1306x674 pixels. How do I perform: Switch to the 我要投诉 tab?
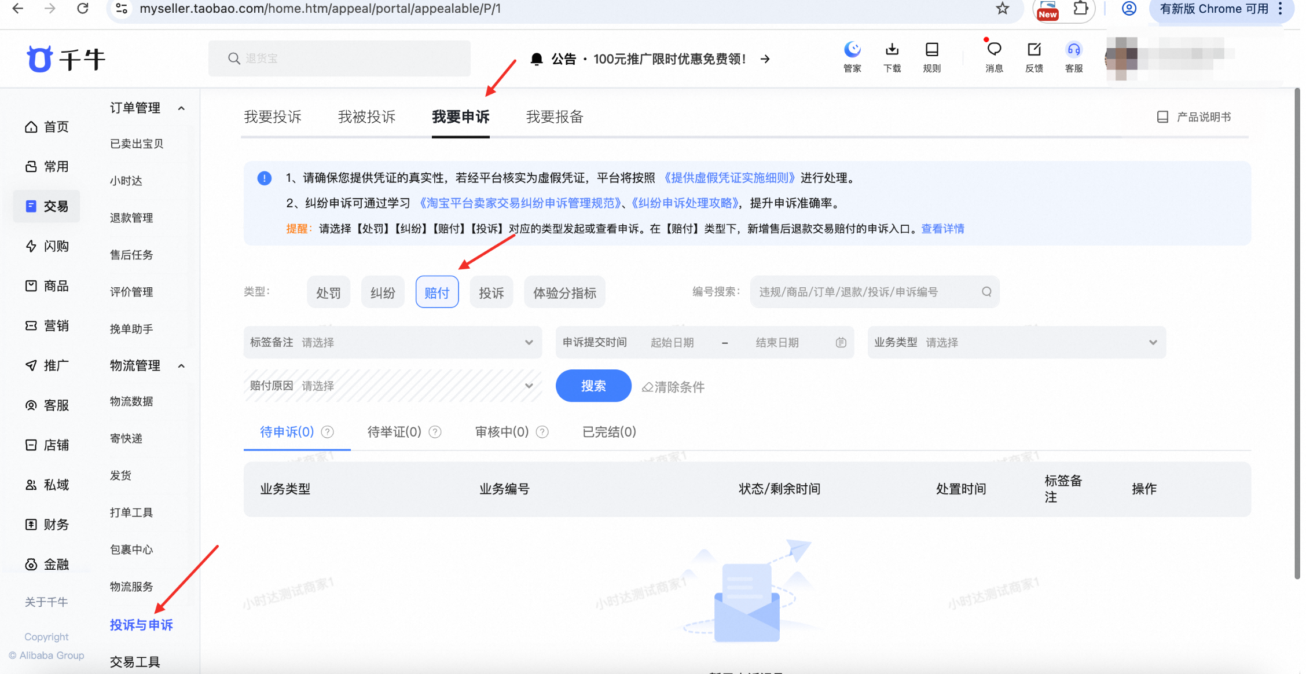(x=273, y=117)
